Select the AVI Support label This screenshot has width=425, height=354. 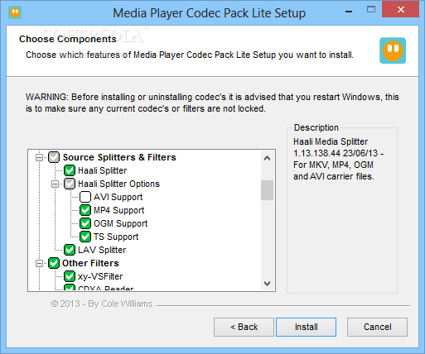tap(118, 197)
